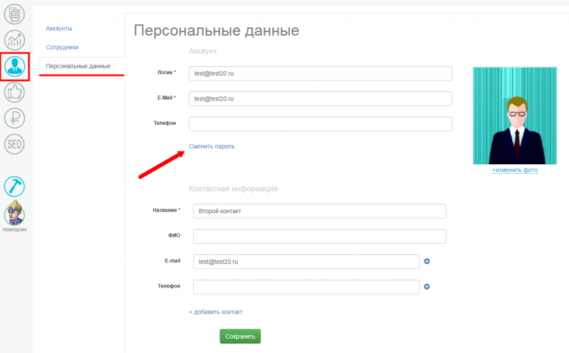Open the statistics chart icon
The height and width of the screenshot is (353, 569).
tap(14, 40)
